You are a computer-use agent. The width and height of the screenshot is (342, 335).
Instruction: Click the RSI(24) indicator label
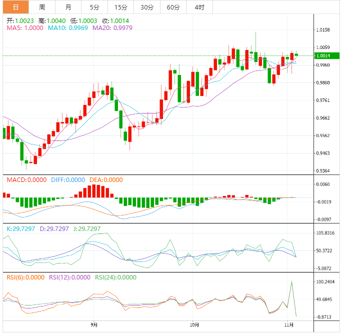tap(115, 277)
